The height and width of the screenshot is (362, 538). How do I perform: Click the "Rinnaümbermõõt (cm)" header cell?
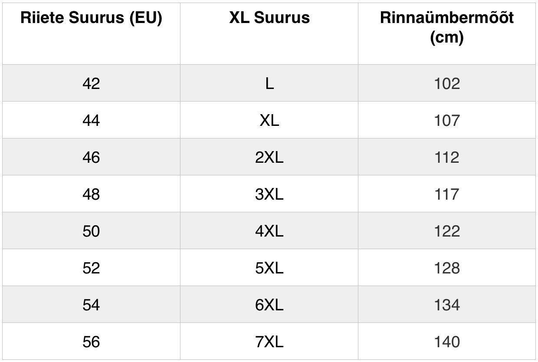coord(447,28)
